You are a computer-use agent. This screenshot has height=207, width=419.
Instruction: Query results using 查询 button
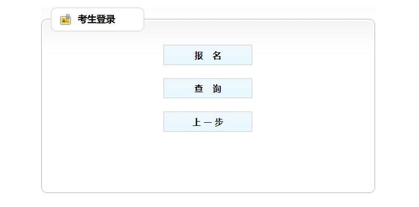pyautogui.click(x=208, y=89)
